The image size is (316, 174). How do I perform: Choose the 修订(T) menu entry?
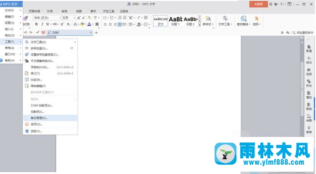(x=50, y=74)
